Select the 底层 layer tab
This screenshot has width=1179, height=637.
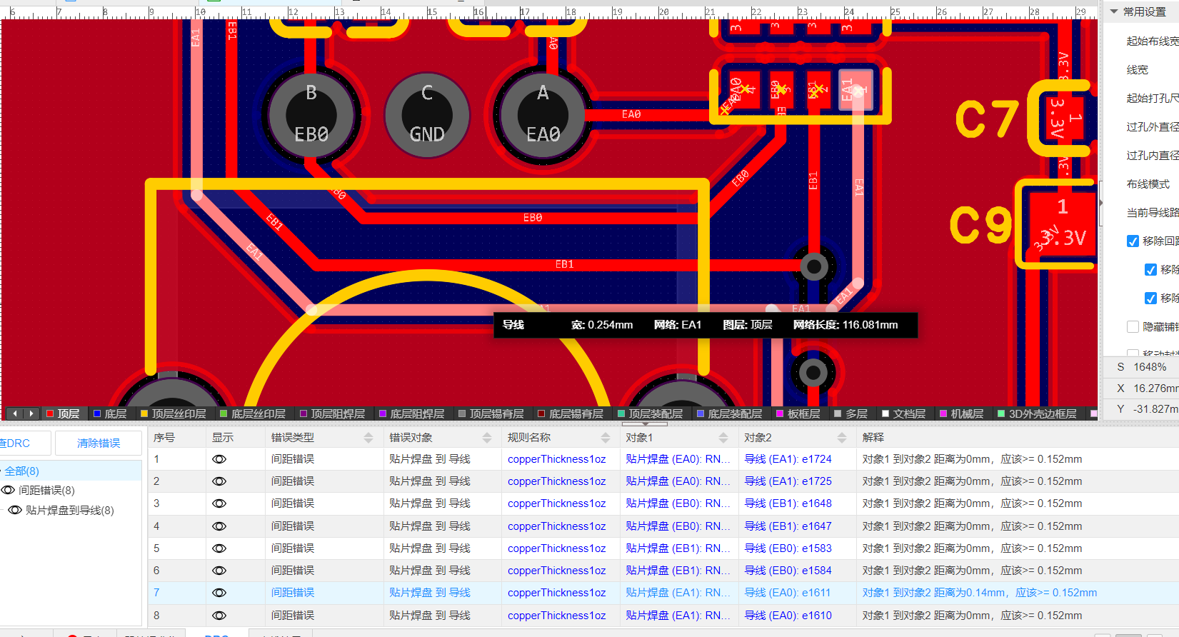pos(109,413)
